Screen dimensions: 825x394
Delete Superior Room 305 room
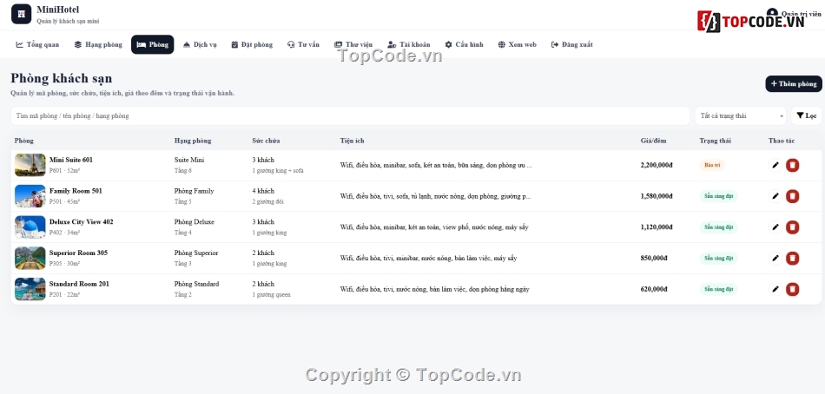[x=792, y=259]
